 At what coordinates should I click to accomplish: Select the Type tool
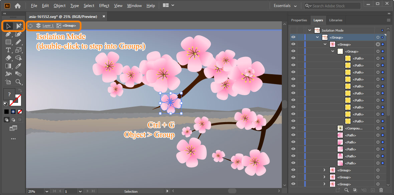point(8,50)
